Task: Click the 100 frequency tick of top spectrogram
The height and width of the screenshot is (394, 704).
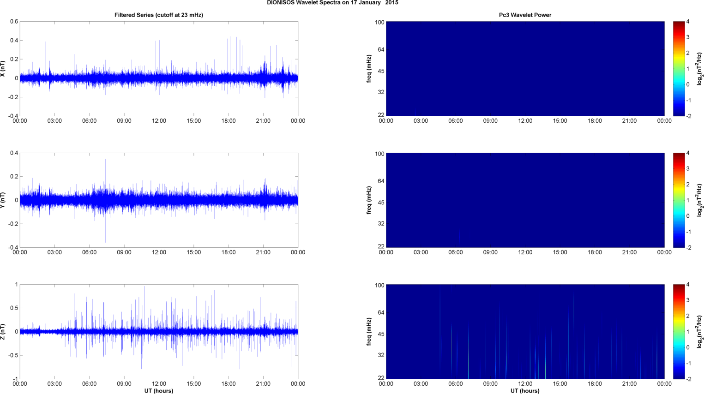Action: 379,23
